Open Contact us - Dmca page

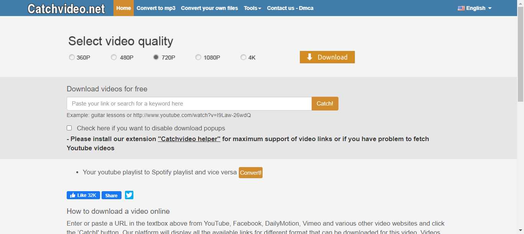point(290,8)
